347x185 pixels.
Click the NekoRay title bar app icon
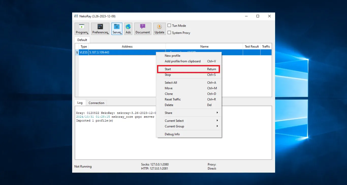76,16
